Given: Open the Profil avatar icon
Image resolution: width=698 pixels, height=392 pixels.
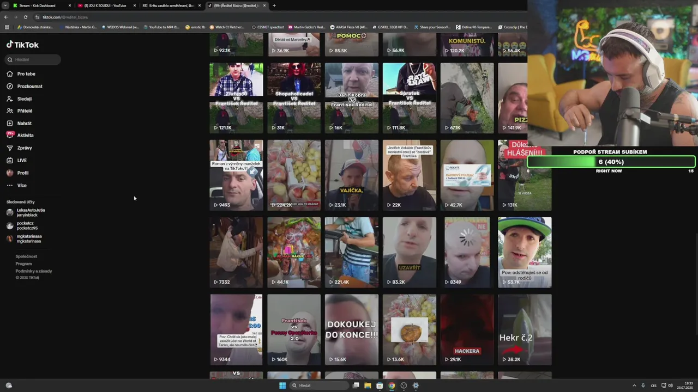Looking at the screenshot, I should (9, 173).
